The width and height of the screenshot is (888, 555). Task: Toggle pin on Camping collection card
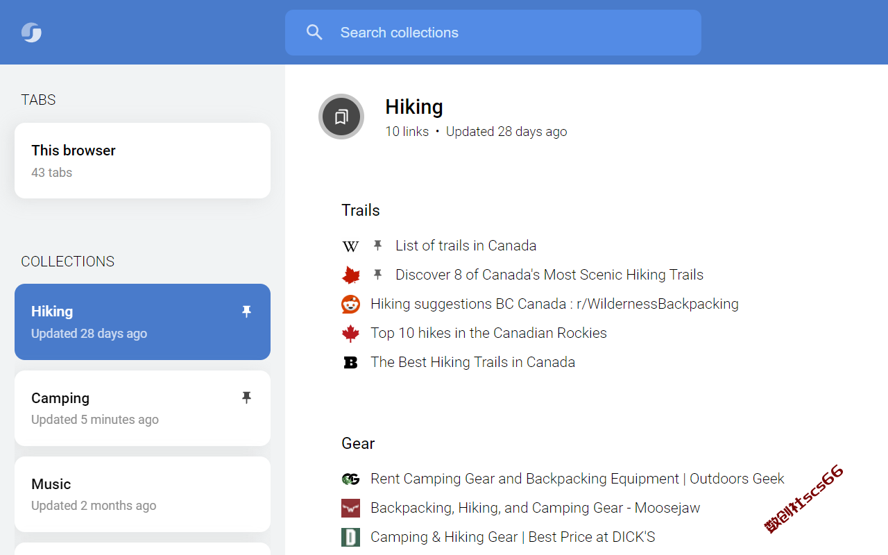pyautogui.click(x=246, y=398)
